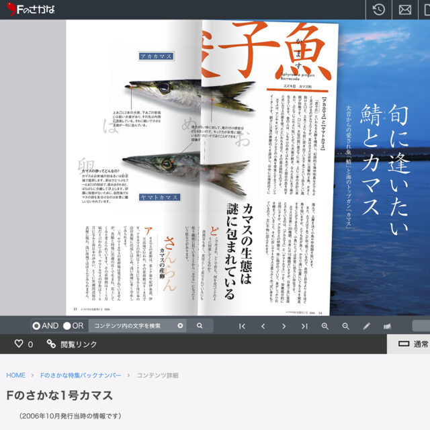The height and width of the screenshot is (430, 430).
Task: Zoom in on the magazine
Action: [325, 326]
